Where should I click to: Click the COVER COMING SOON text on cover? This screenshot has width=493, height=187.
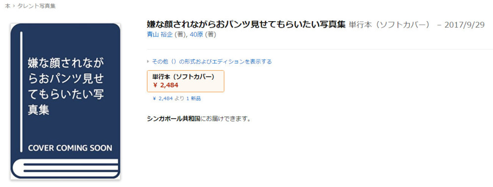tap(70, 148)
